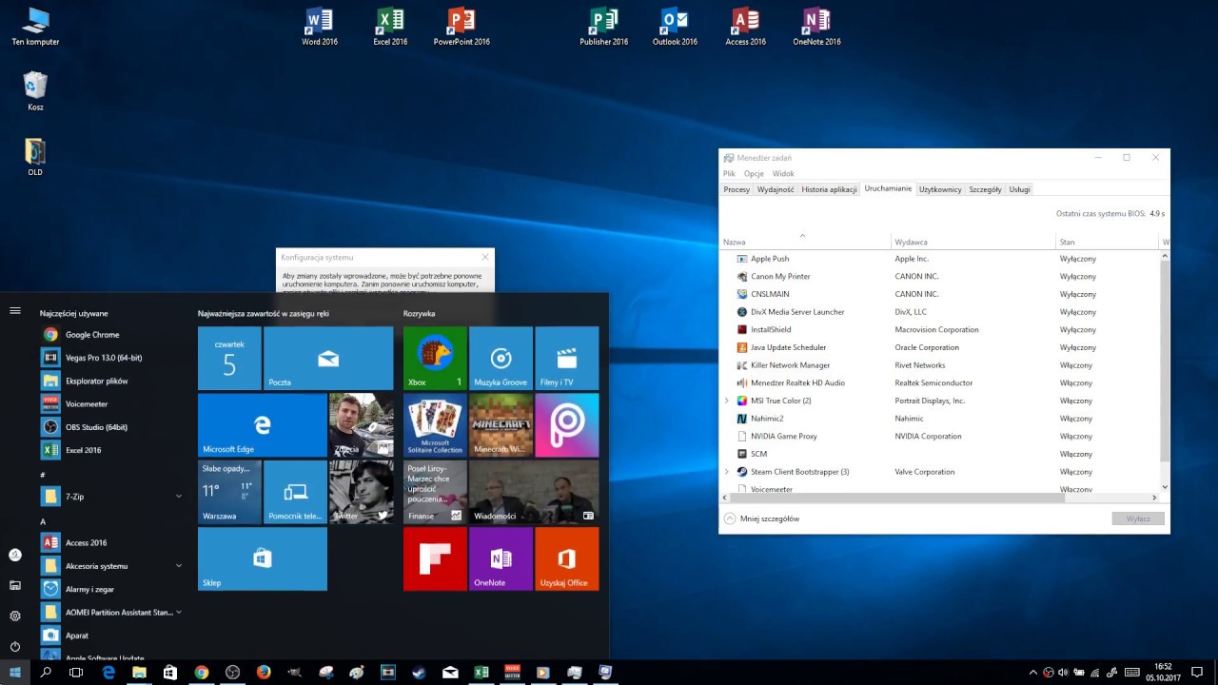Open Aparat camera app entry

coord(112,636)
